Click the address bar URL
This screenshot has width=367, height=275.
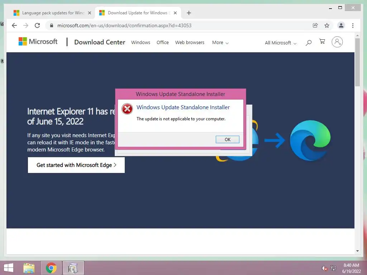click(x=124, y=25)
